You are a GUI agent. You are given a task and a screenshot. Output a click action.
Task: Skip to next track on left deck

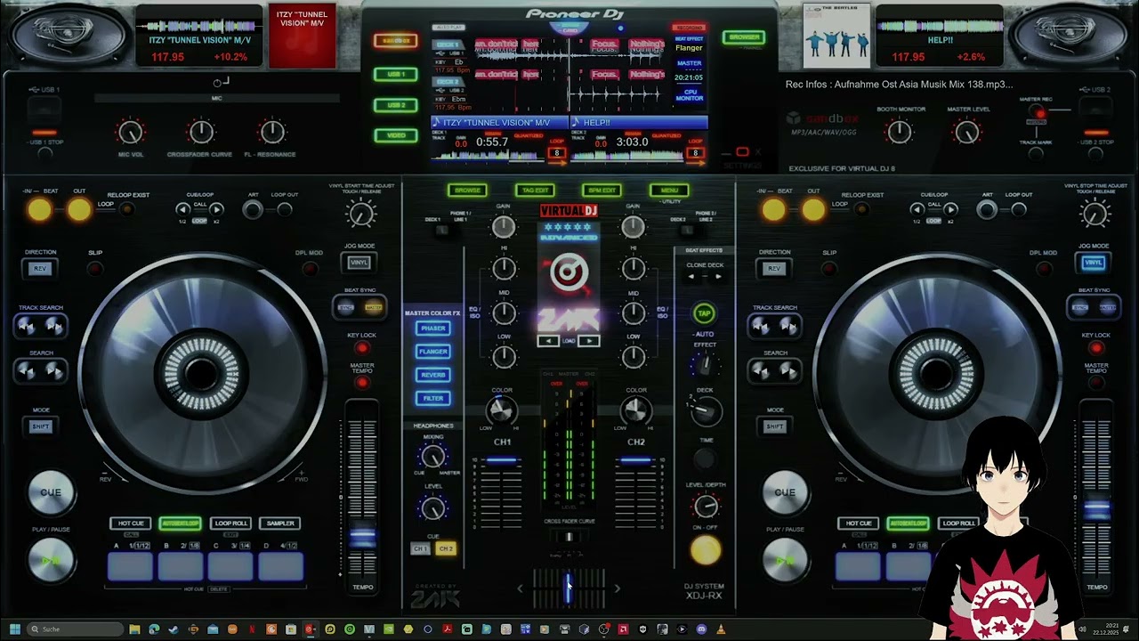pyautogui.click(x=53, y=327)
